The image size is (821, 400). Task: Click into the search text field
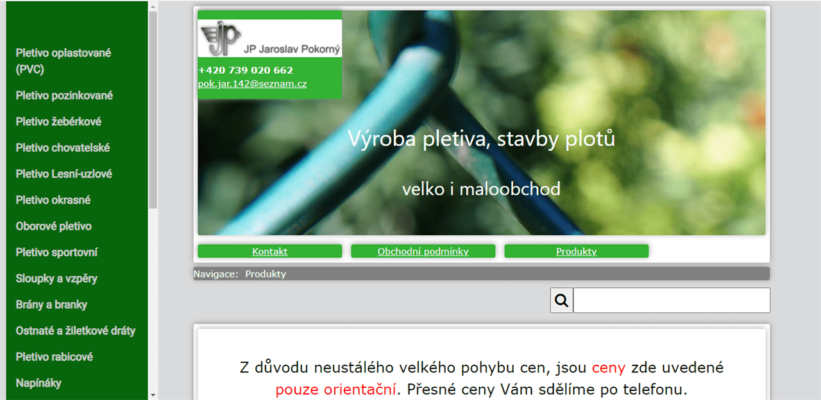tap(672, 300)
